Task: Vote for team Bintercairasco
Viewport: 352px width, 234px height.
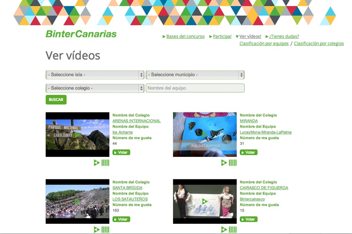Action: [x=249, y=219]
